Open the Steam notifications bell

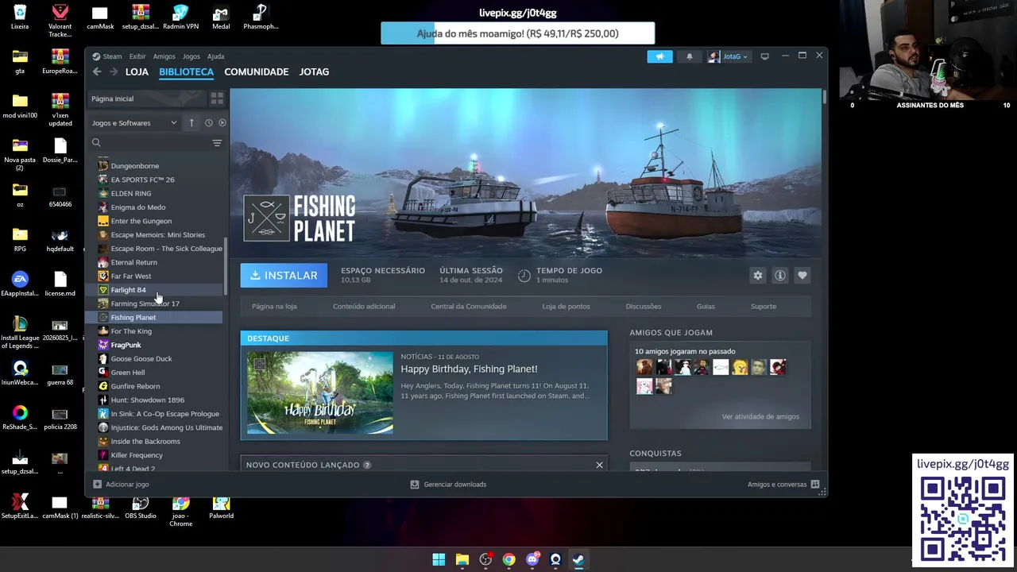pyautogui.click(x=690, y=56)
